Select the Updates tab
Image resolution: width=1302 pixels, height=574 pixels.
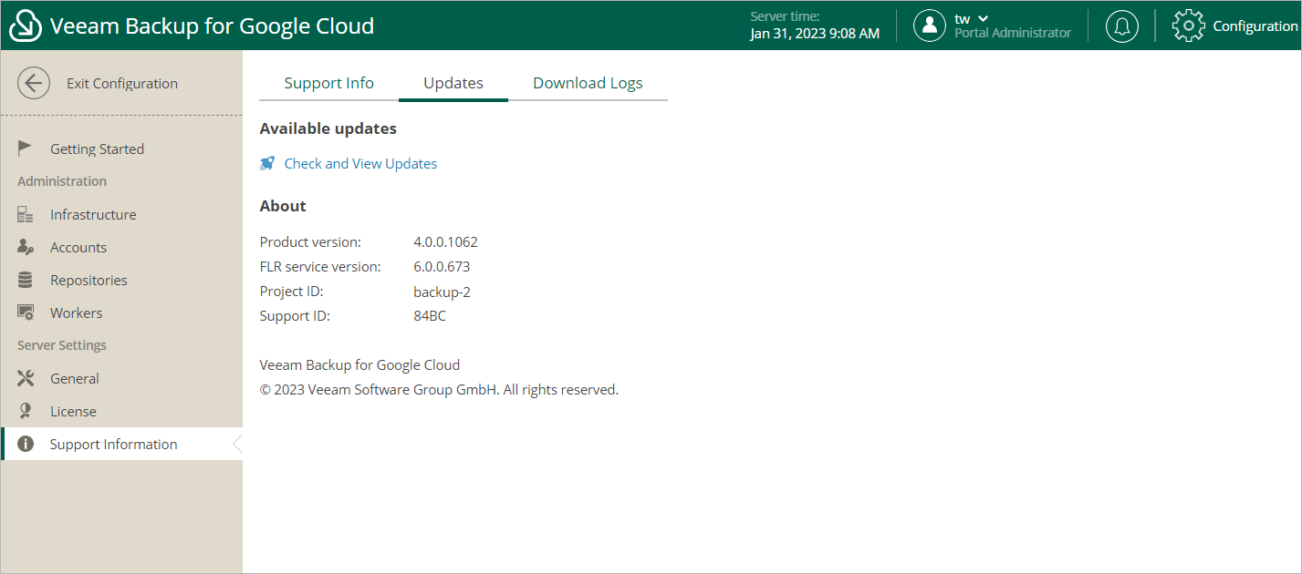pos(453,83)
